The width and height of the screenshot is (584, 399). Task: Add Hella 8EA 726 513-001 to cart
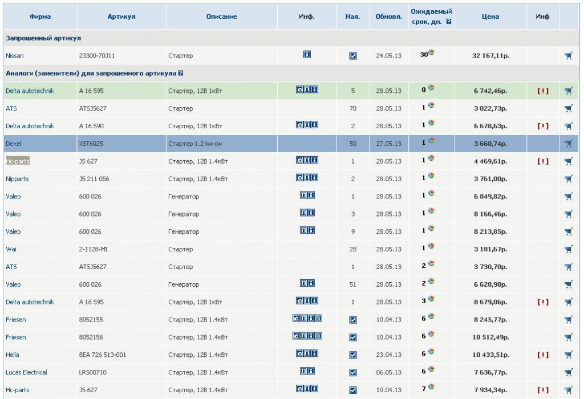pyautogui.click(x=569, y=355)
